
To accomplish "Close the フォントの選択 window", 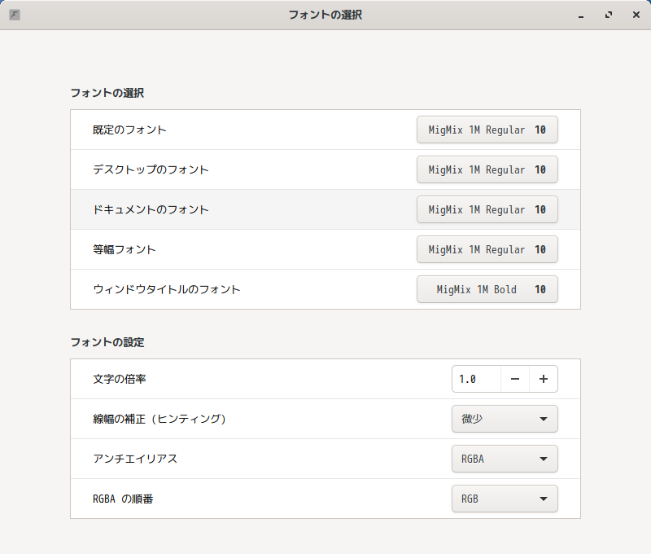I will (636, 15).
